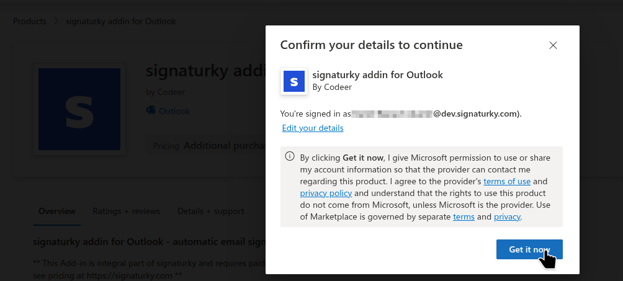Viewport: 623px width, 281px height.
Task: Open the Edit your details link
Action: click(313, 128)
